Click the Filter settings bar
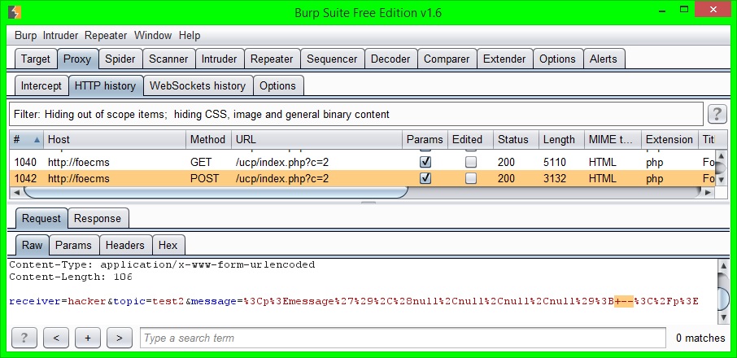737x358 pixels. 355,114
